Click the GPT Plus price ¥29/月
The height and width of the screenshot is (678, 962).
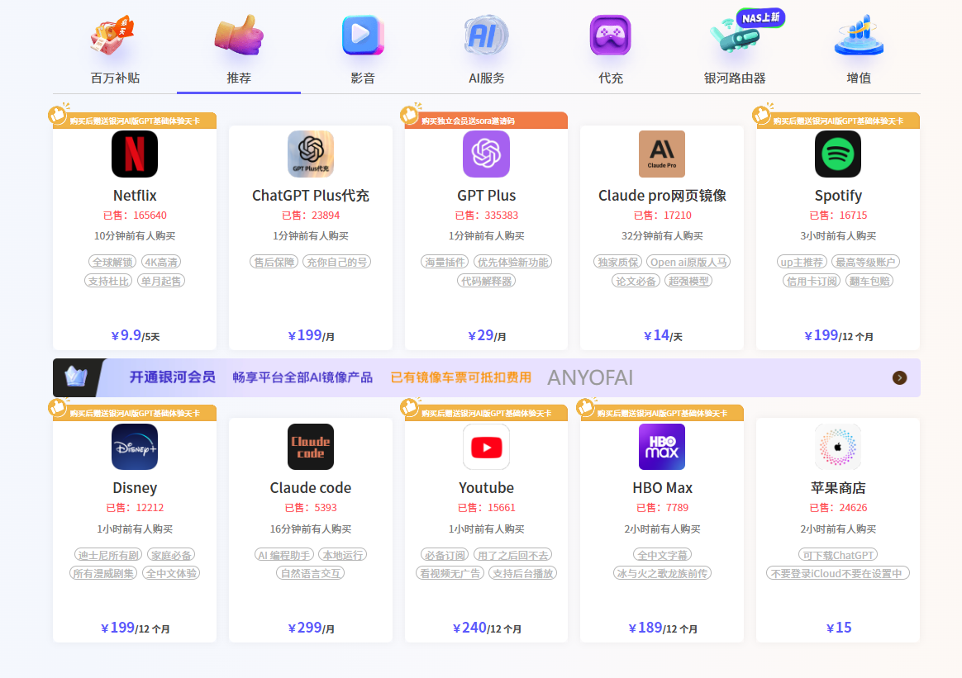(487, 335)
